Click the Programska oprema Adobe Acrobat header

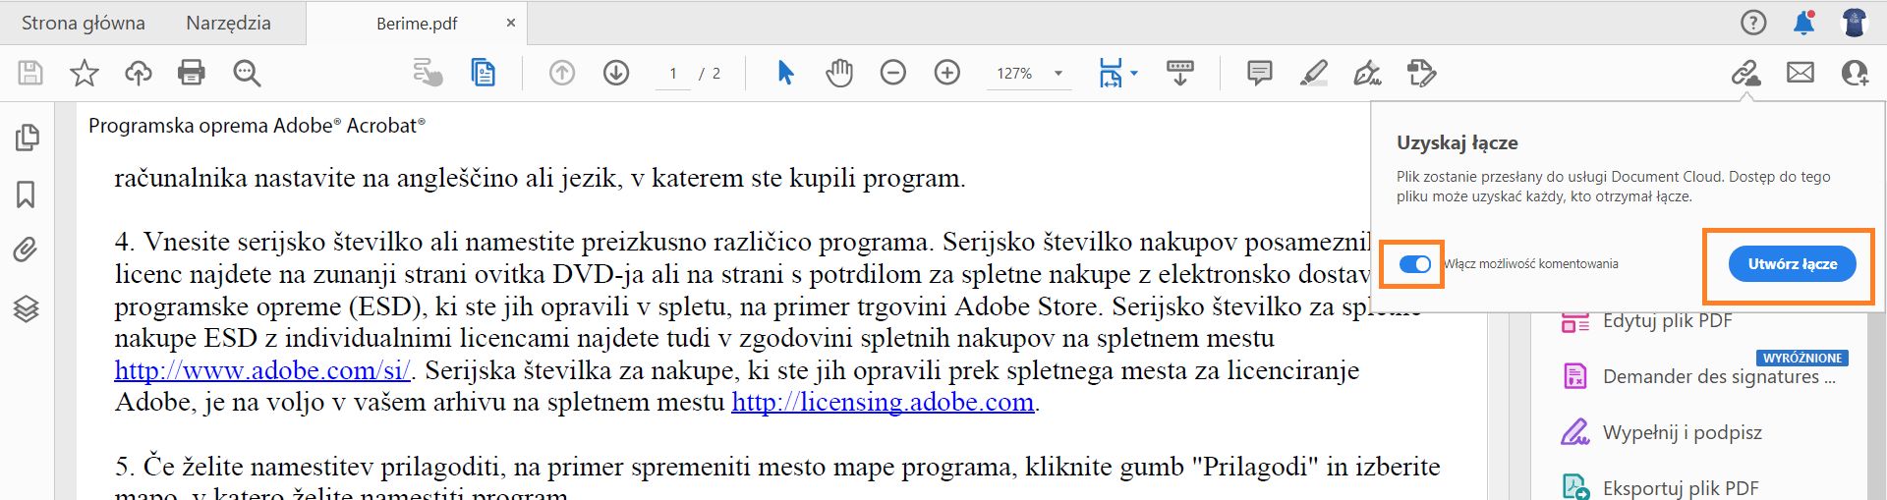257,126
